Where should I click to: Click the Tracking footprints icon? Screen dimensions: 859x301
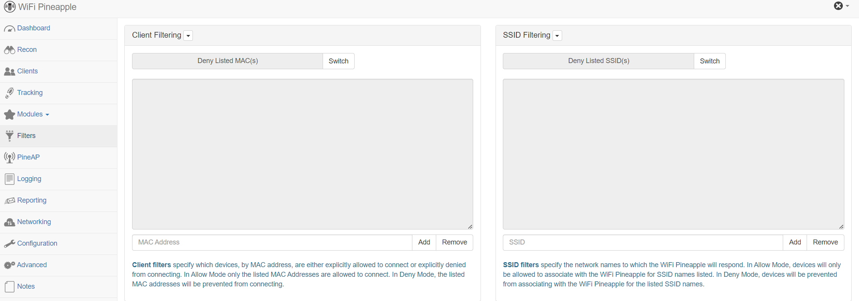[x=9, y=93]
